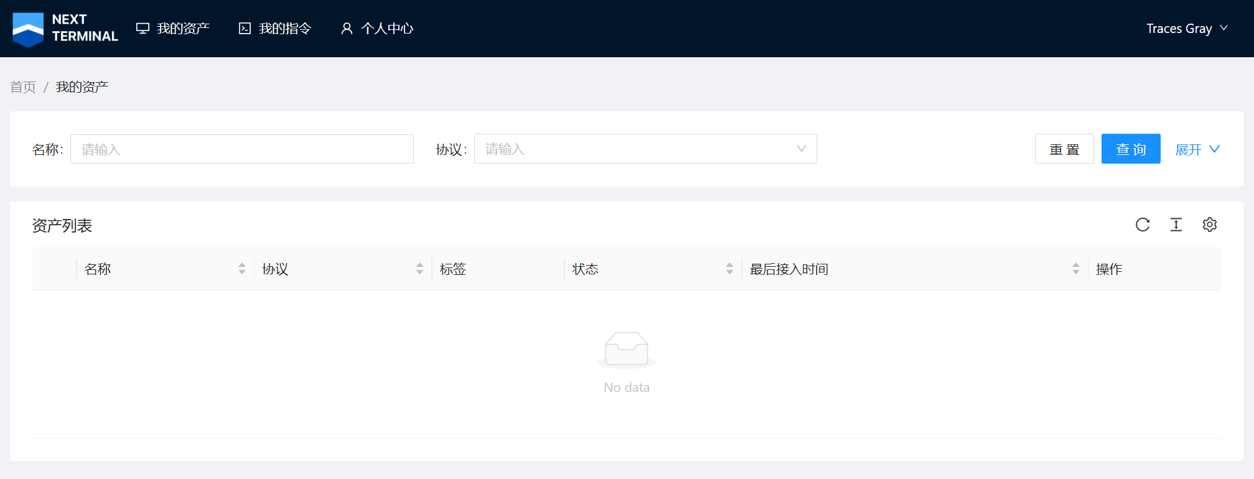Sort by 协议 column sorter arrows
Screen dimensions: 1254x479
(419, 269)
